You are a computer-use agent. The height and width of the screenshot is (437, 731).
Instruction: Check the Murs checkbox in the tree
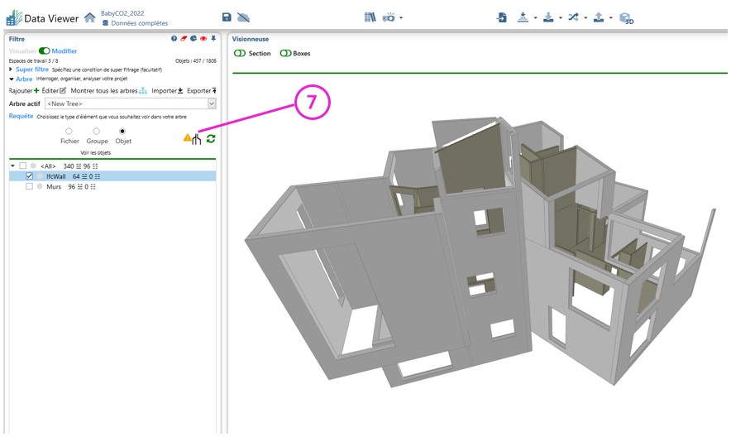pos(30,187)
